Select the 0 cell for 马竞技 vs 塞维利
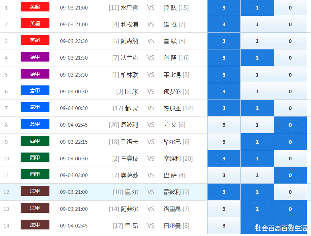 (x=290, y=158)
